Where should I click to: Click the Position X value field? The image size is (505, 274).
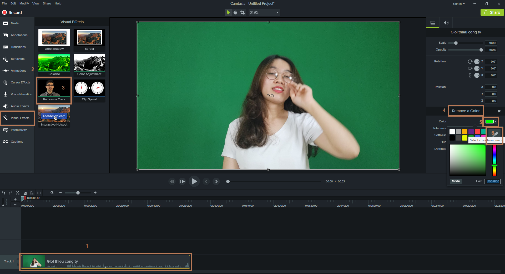491,87
